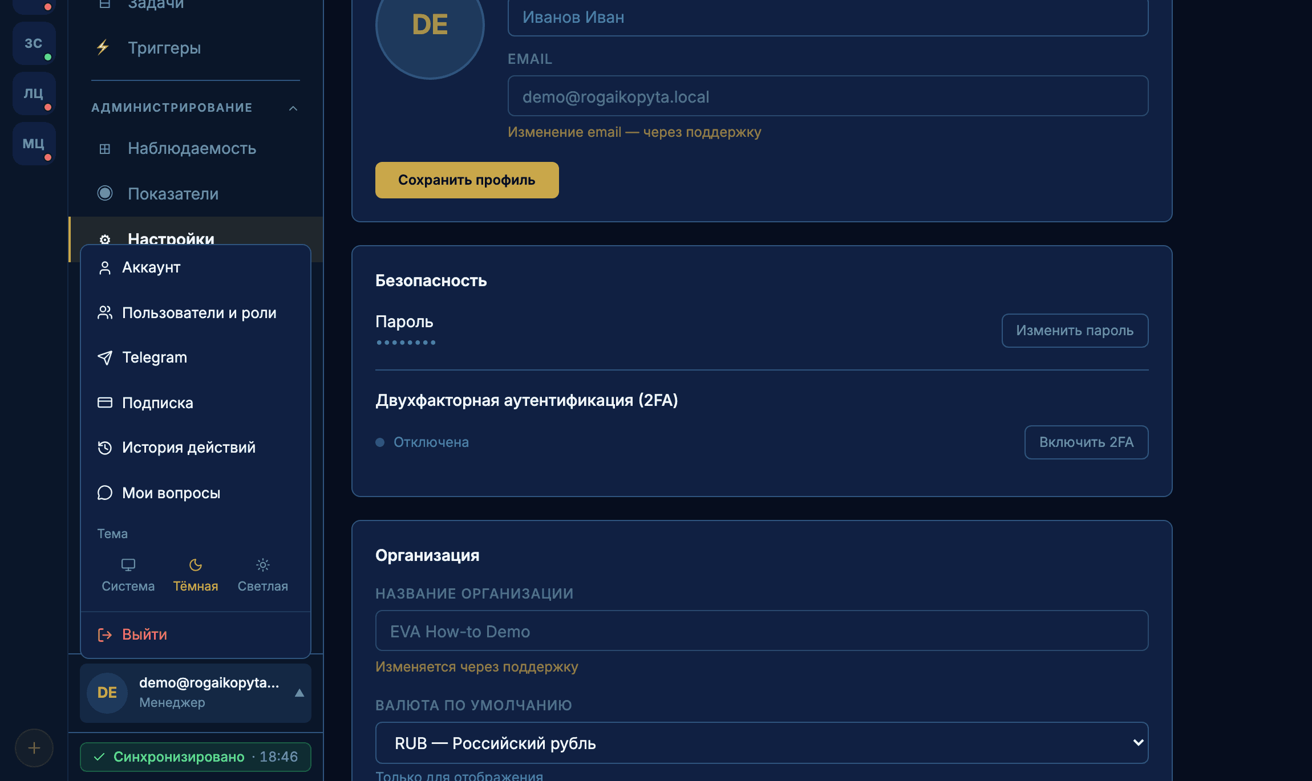
Task: Switch to the ЛЦ workspace badge
Action: (34, 93)
